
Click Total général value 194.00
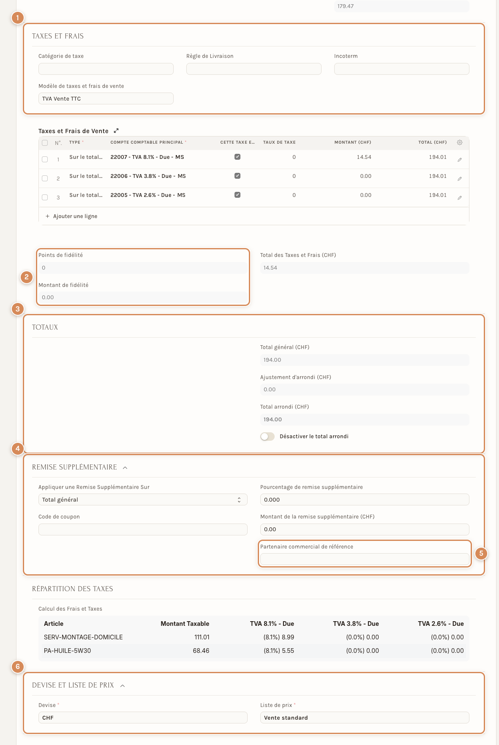365,360
